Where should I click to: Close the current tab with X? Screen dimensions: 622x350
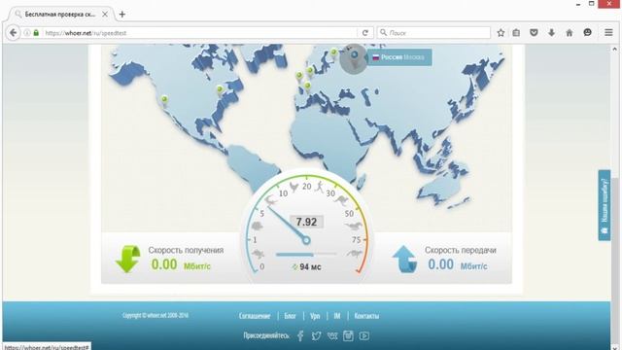[105, 15]
